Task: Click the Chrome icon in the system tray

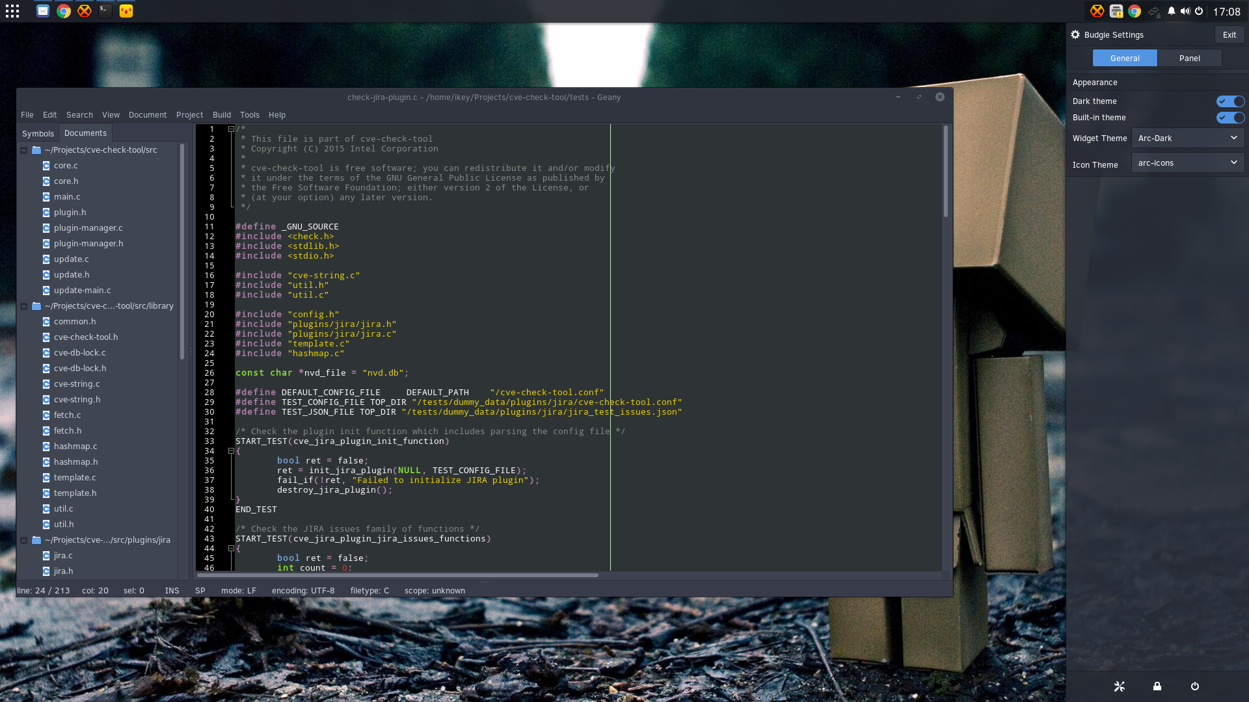Action: click(x=1135, y=11)
